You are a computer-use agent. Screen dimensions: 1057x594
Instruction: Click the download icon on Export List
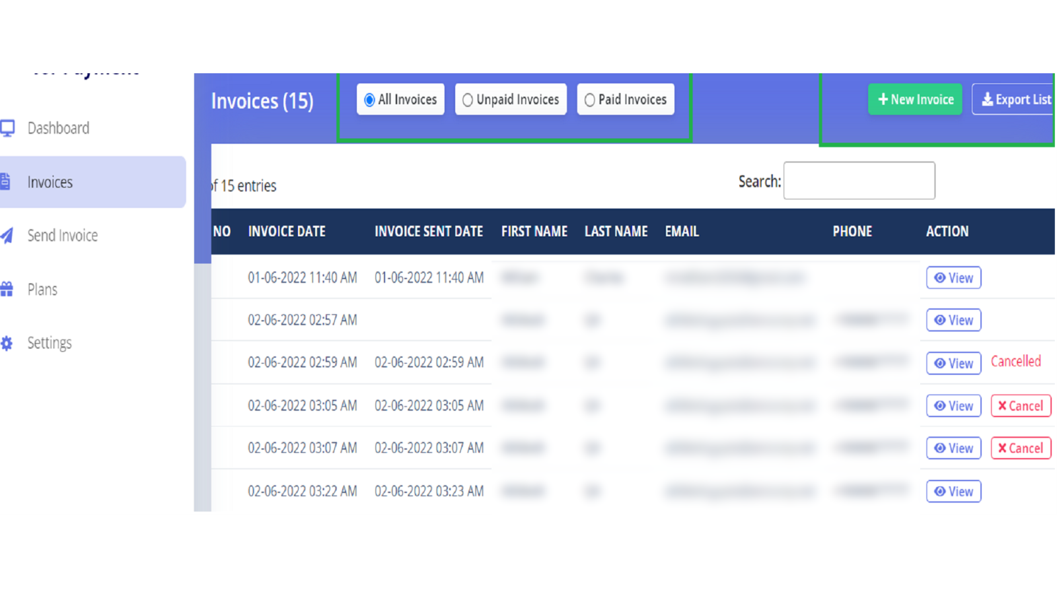pyautogui.click(x=988, y=99)
